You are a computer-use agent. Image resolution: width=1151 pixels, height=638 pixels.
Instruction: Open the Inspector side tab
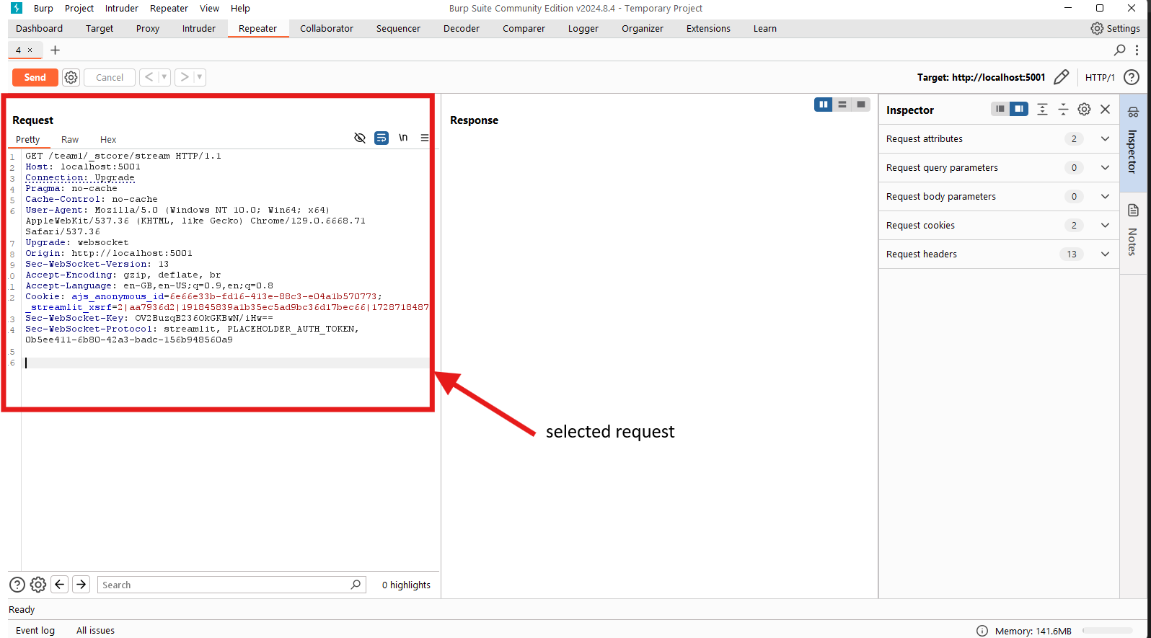coord(1133,142)
